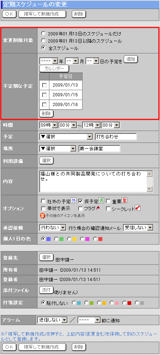
Task: Click the top 複写して新規作成 button
Action: tap(42, 14)
